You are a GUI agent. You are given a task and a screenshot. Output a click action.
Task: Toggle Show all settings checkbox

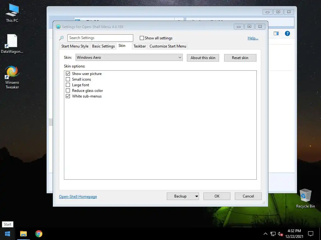coord(142,38)
